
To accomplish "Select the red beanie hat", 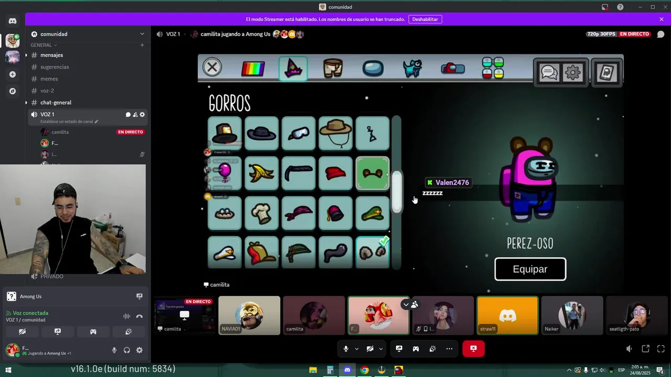I will tap(335, 173).
